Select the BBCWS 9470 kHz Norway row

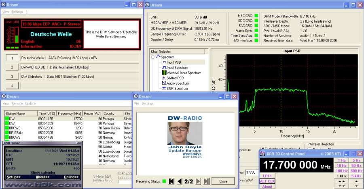[68, 137]
